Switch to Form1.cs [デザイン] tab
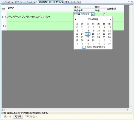Viewport: 134px width, 120px height. (14, 2)
